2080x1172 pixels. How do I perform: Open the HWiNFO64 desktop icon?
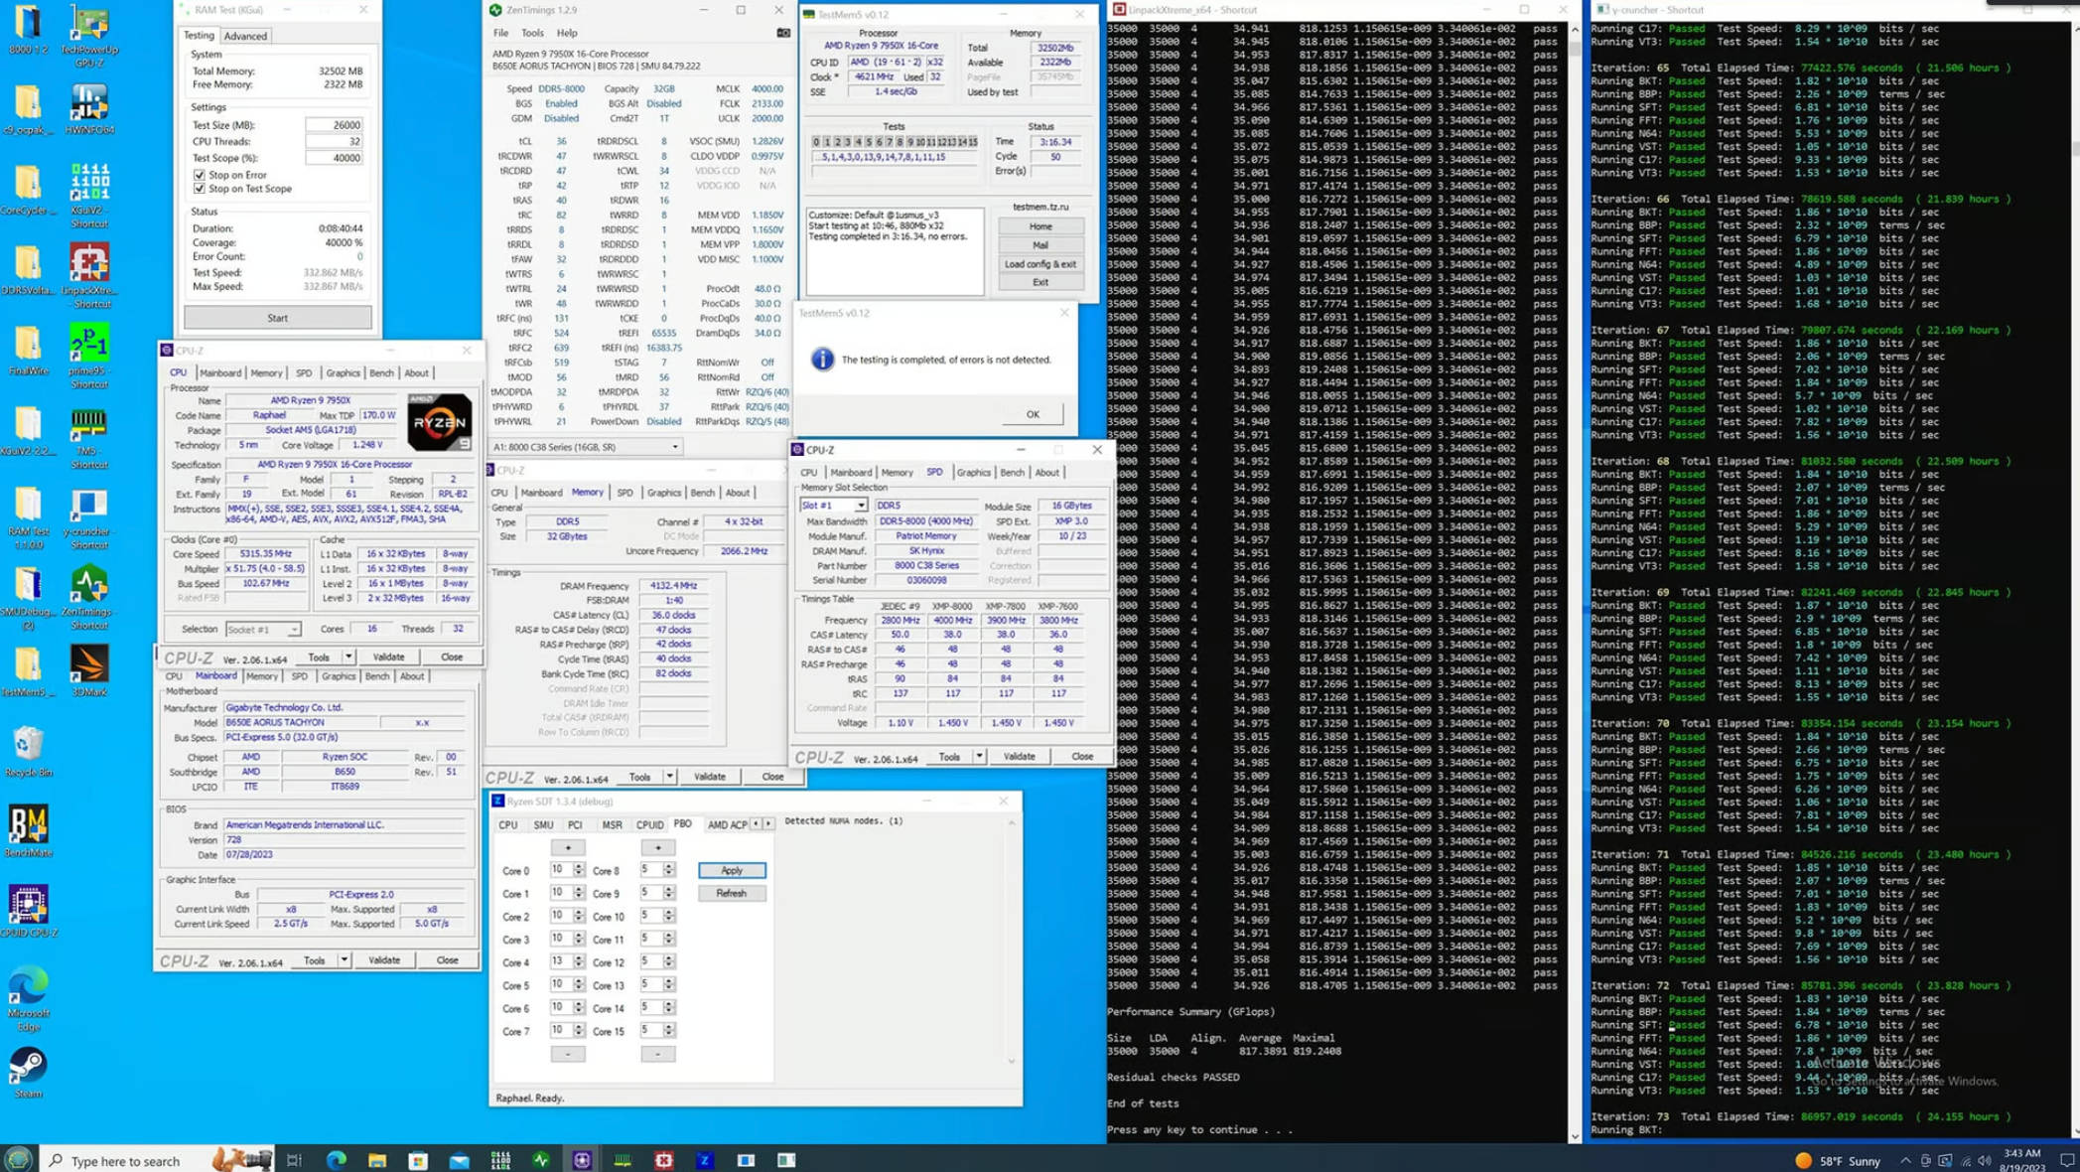click(x=89, y=109)
